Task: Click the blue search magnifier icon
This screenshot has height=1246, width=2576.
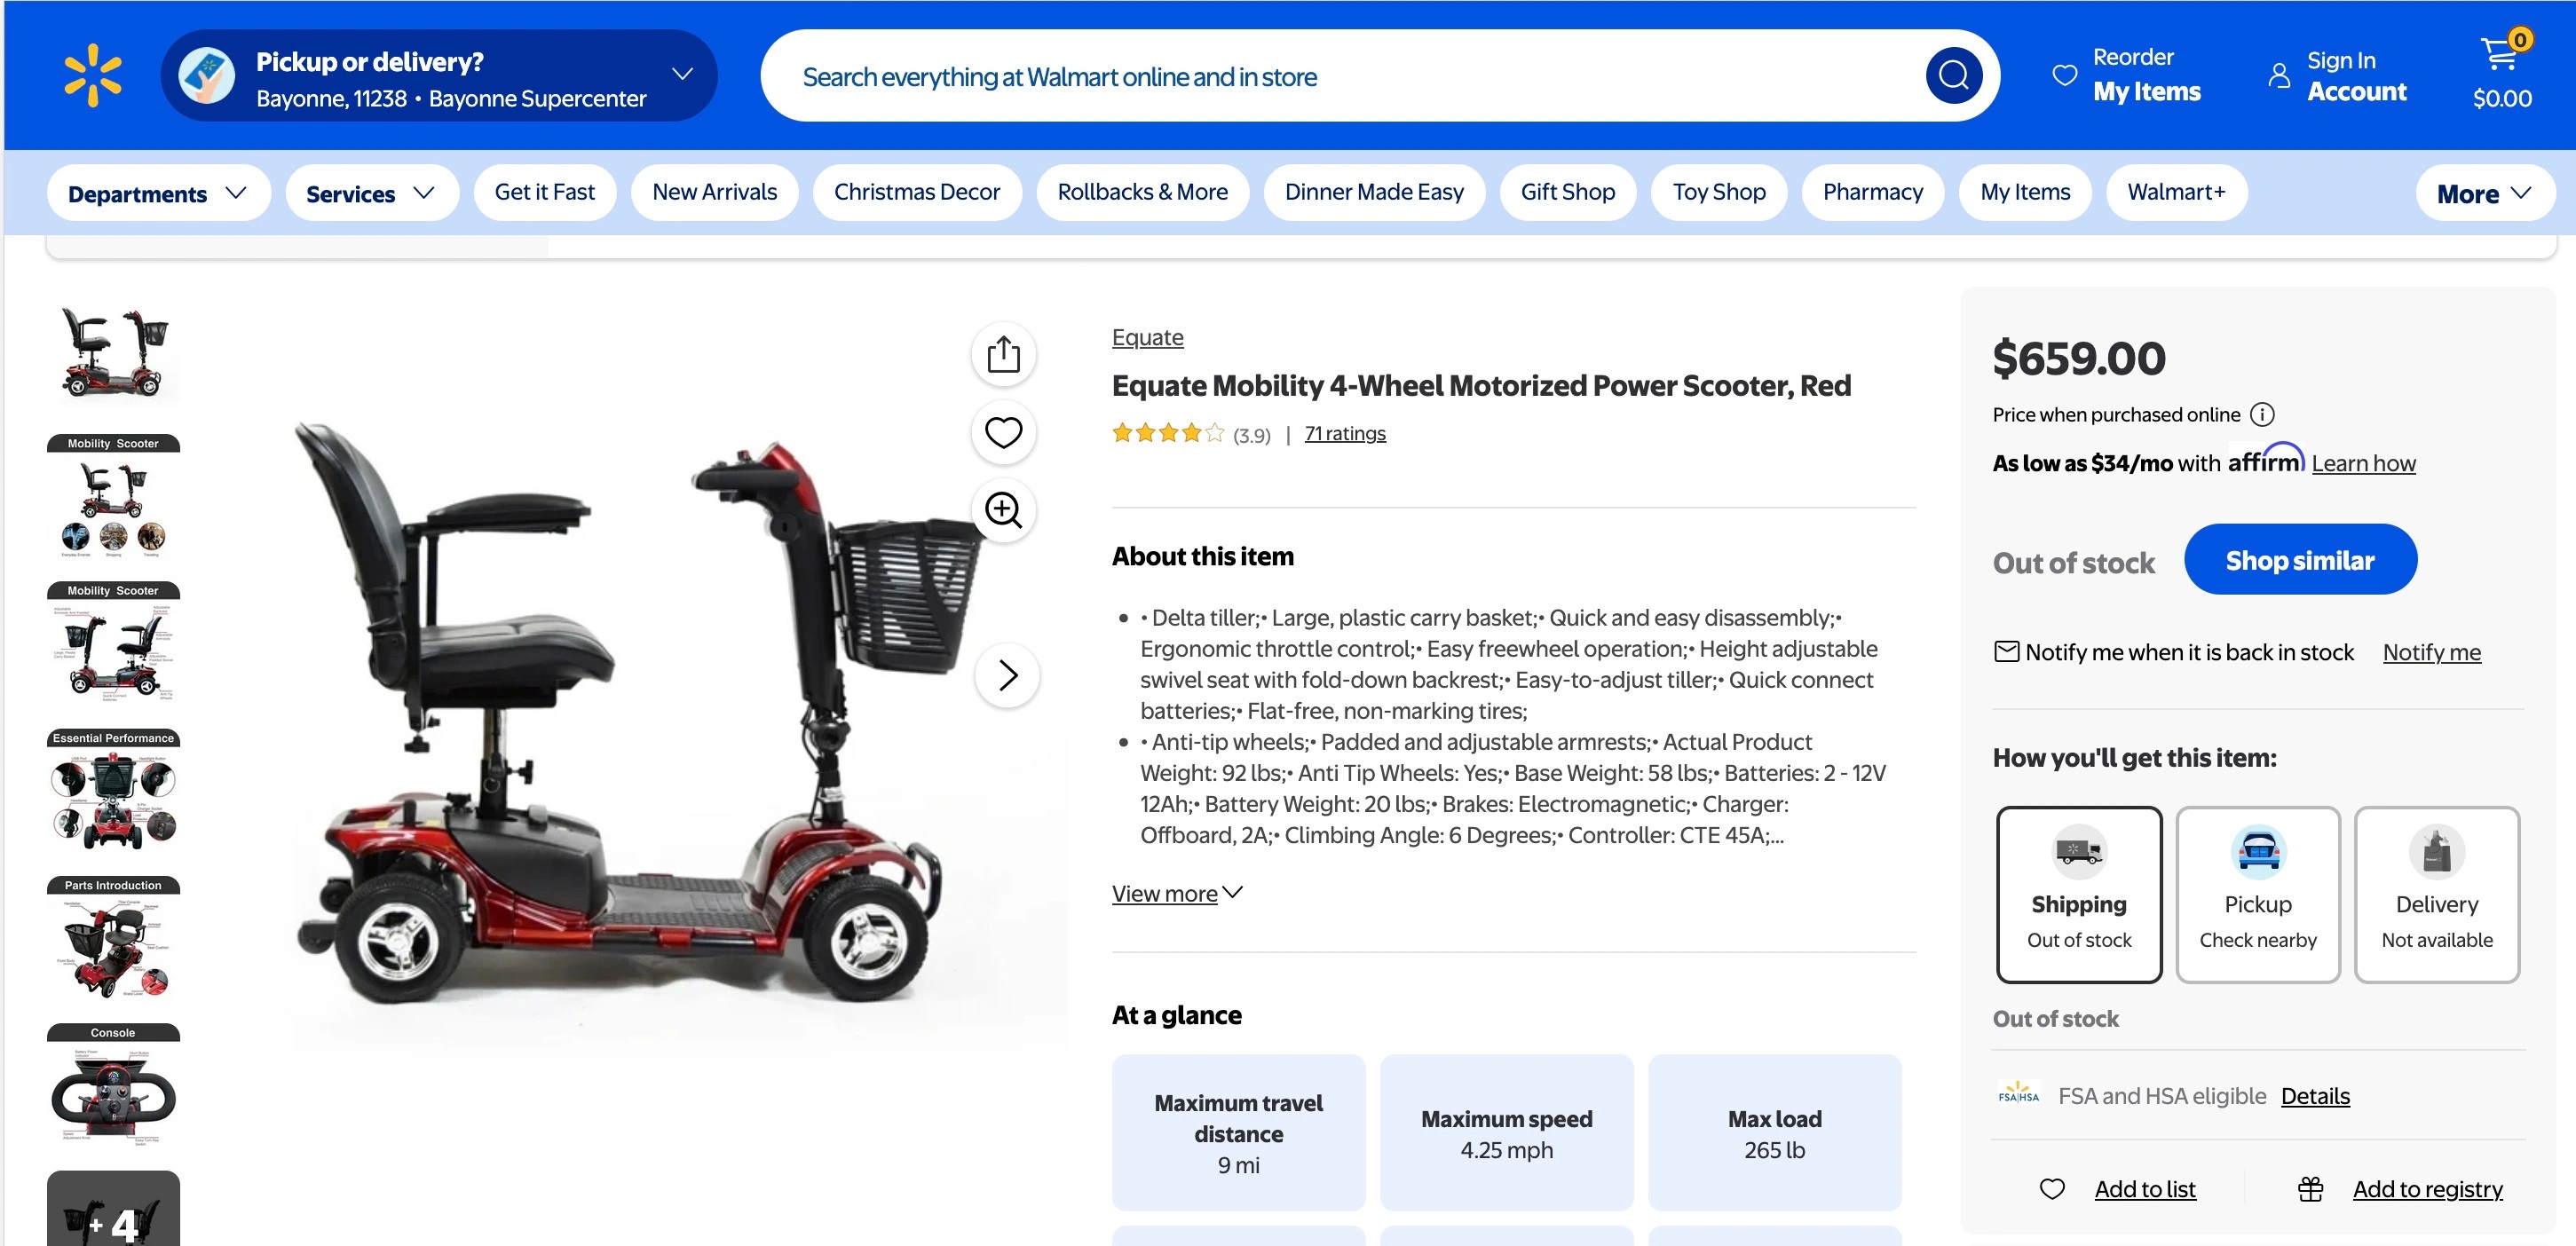Action: coord(1954,75)
